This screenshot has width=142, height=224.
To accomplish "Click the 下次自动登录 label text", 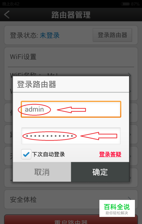I will 49,154.
